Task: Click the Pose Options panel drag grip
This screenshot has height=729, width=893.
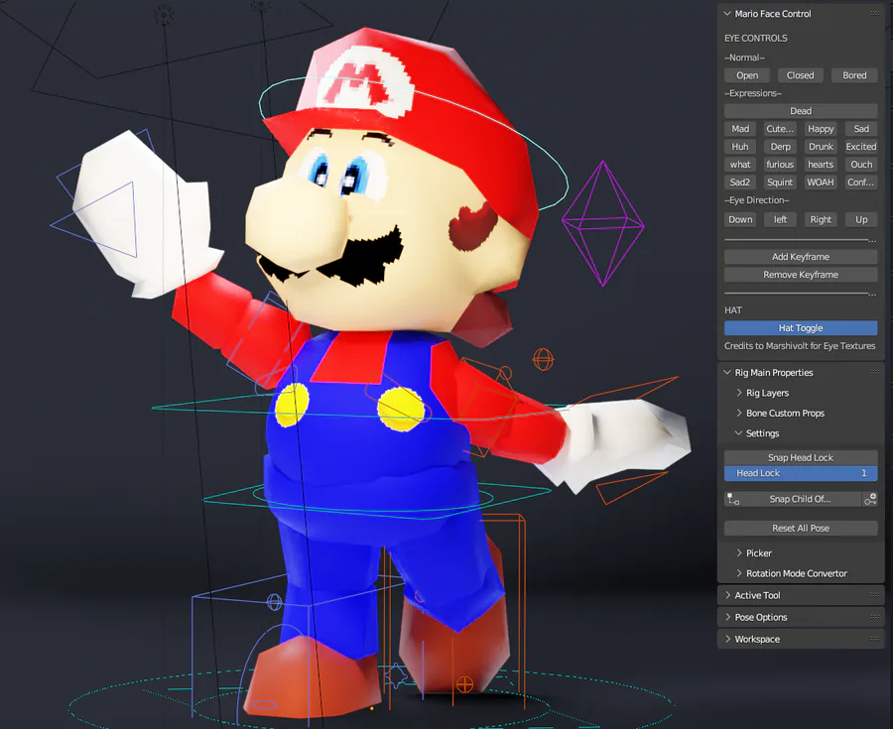Action: tap(875, 617)
